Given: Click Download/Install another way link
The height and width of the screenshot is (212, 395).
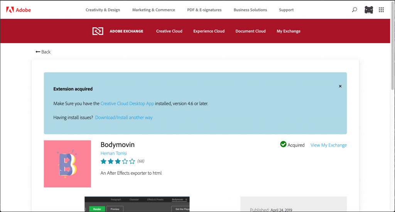Looking at the screenshot, I should tap(124, 118).
